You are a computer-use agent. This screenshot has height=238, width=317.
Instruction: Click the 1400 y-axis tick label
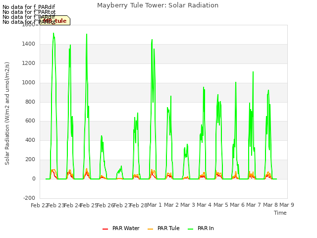point(29,44)
